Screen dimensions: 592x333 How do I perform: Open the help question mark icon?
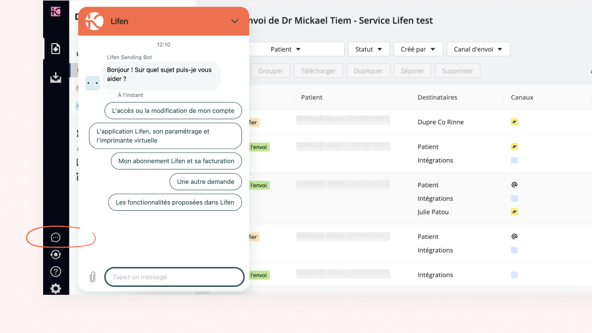pyautogui.click(x=55, y=272)
